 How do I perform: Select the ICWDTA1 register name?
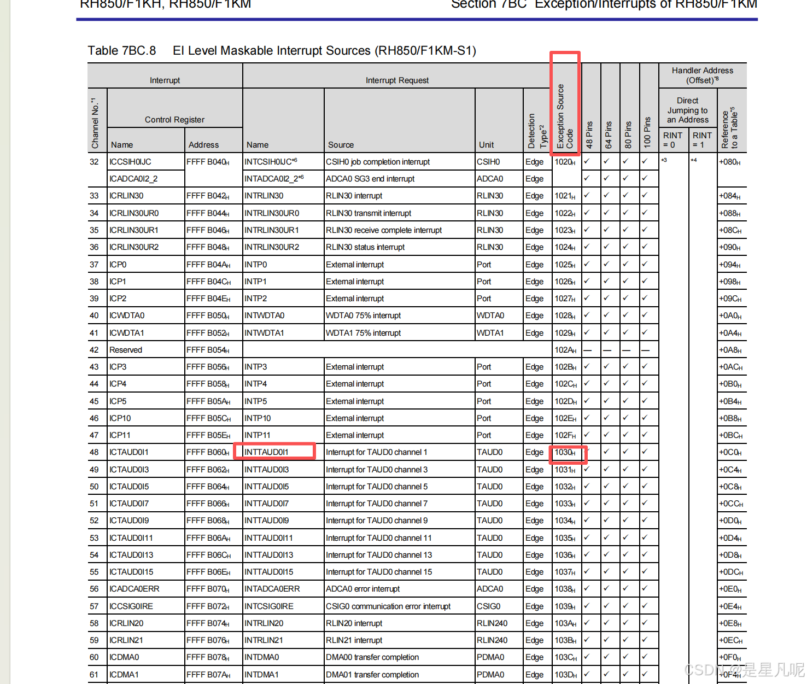click(x=127, y=333)
